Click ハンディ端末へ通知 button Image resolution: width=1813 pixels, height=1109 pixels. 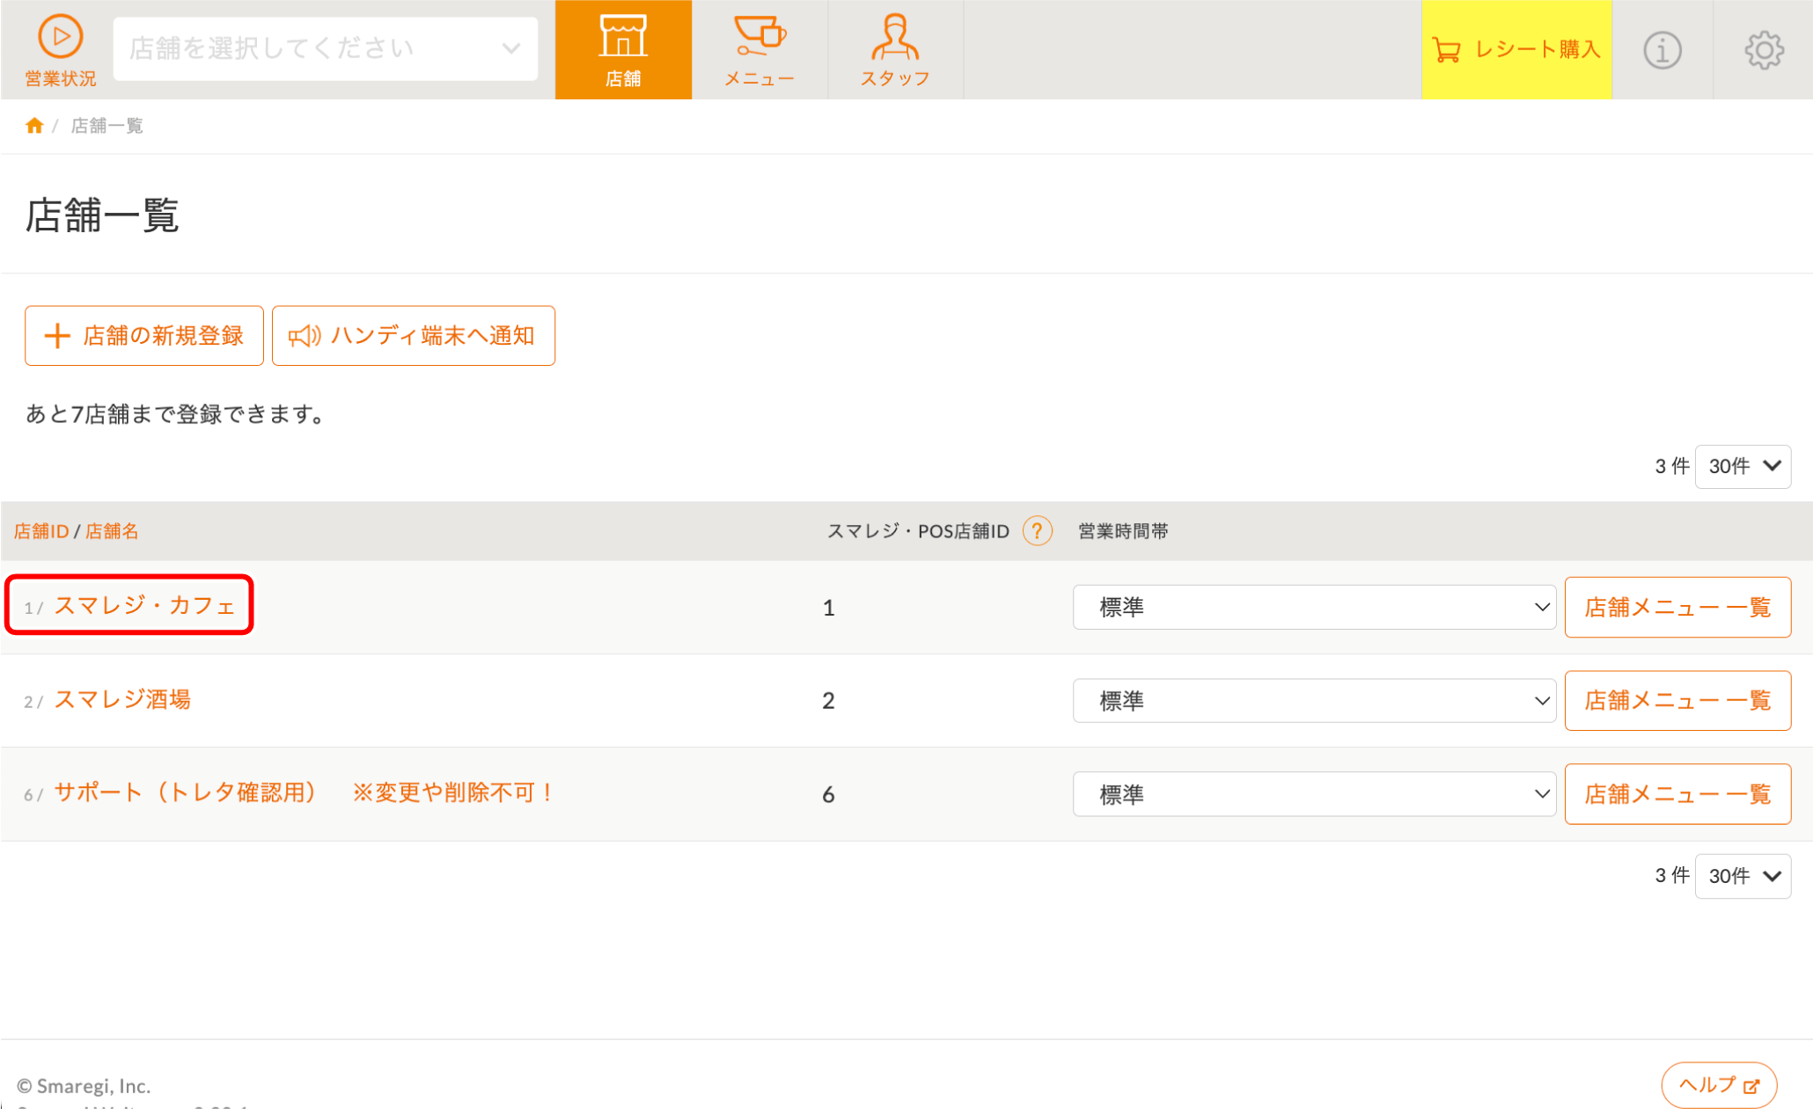(413, 336)
